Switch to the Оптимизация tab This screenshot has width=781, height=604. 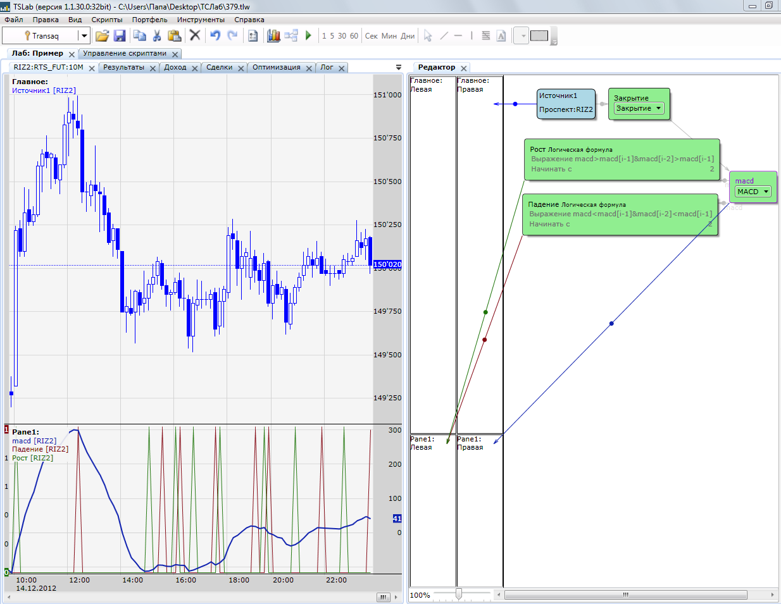click(276, 67)
